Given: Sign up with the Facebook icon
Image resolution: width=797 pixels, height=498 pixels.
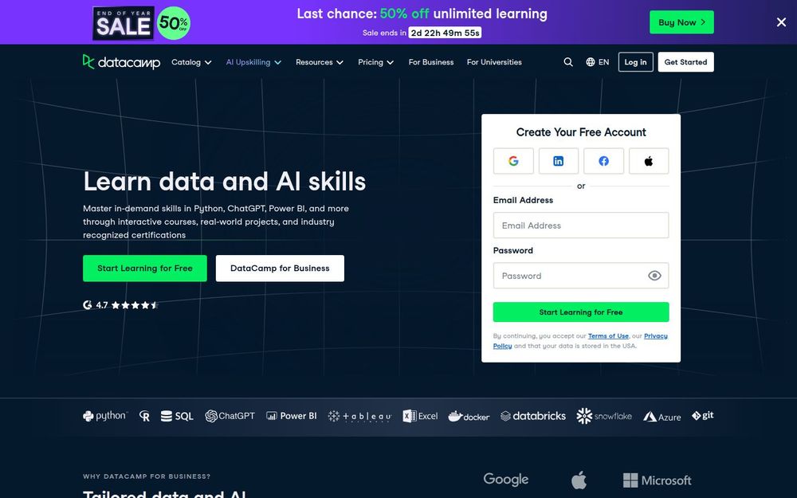Looking at the screenshot, I should coord(603,161).
